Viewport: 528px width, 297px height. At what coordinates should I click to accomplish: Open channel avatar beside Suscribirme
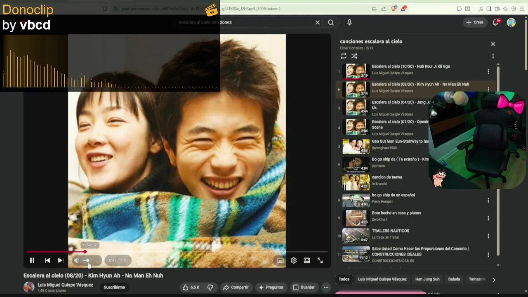pos(29,287)
